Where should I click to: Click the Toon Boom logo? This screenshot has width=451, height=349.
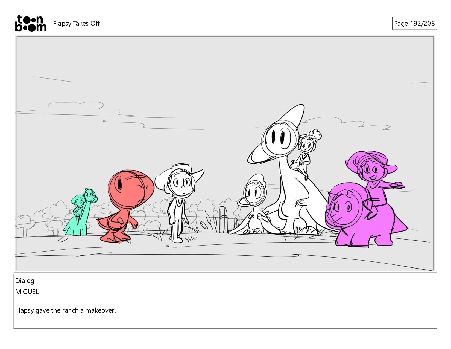coord(30,23)
